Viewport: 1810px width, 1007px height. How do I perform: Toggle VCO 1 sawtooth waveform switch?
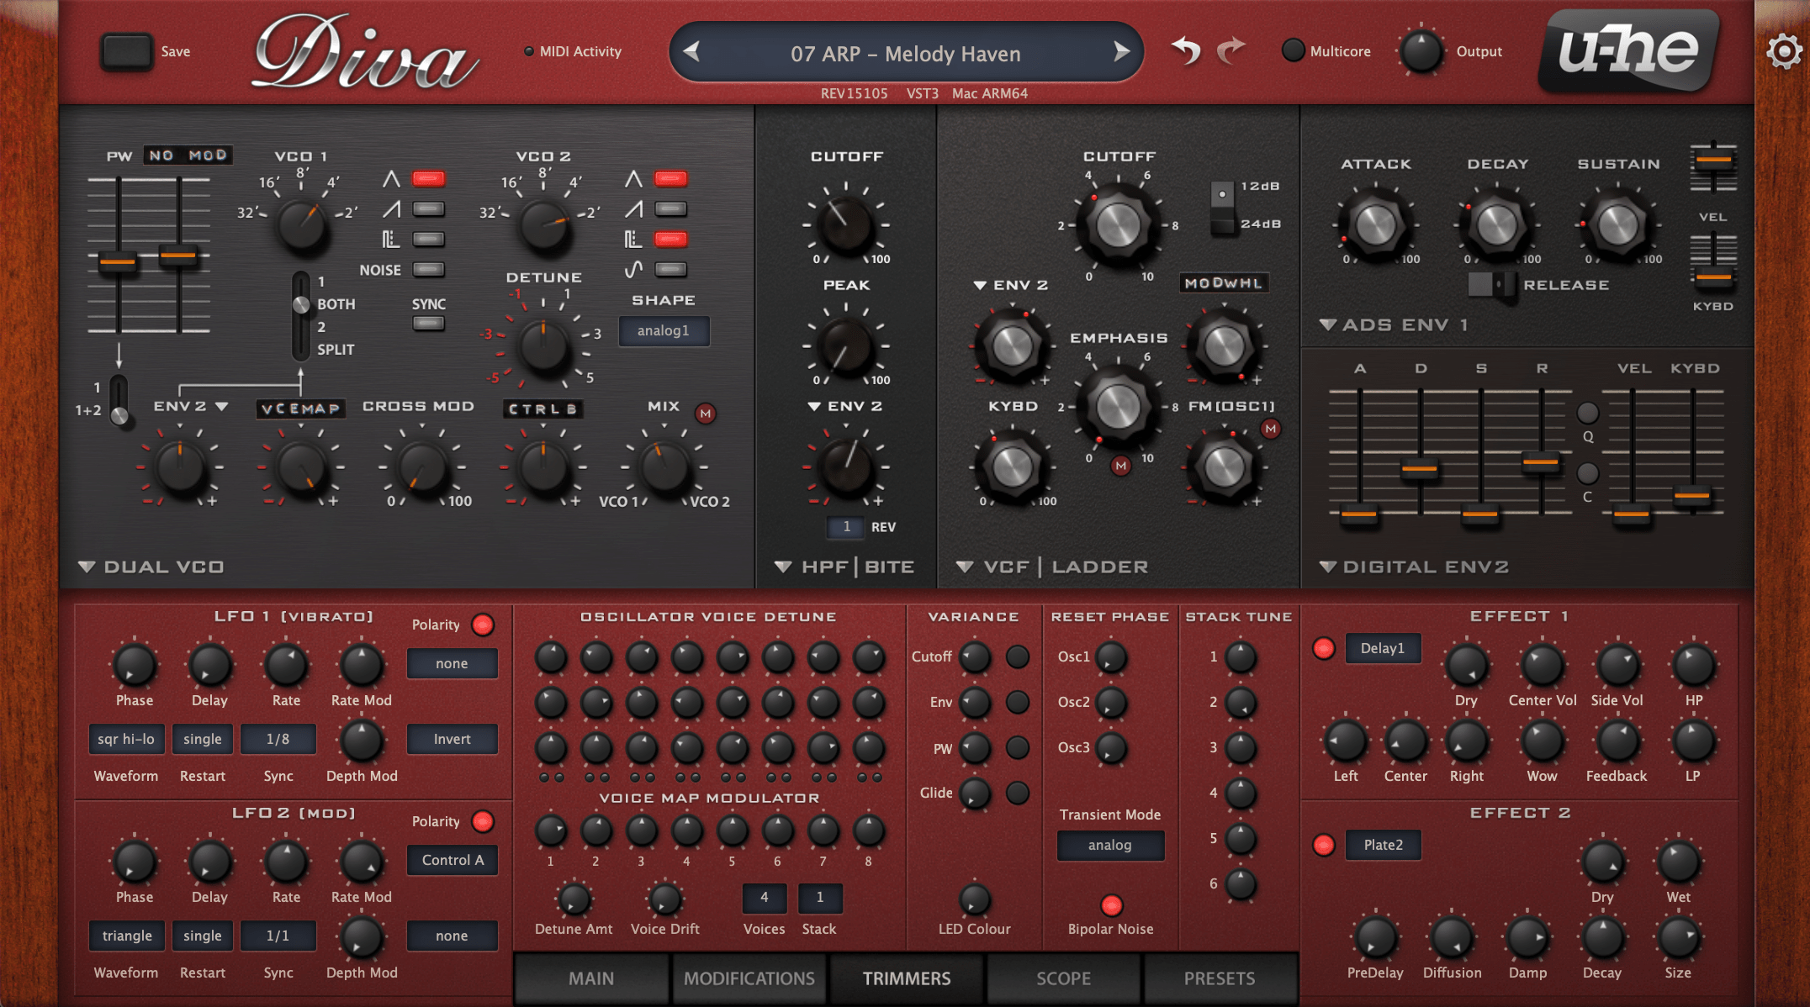pos(428,209)
